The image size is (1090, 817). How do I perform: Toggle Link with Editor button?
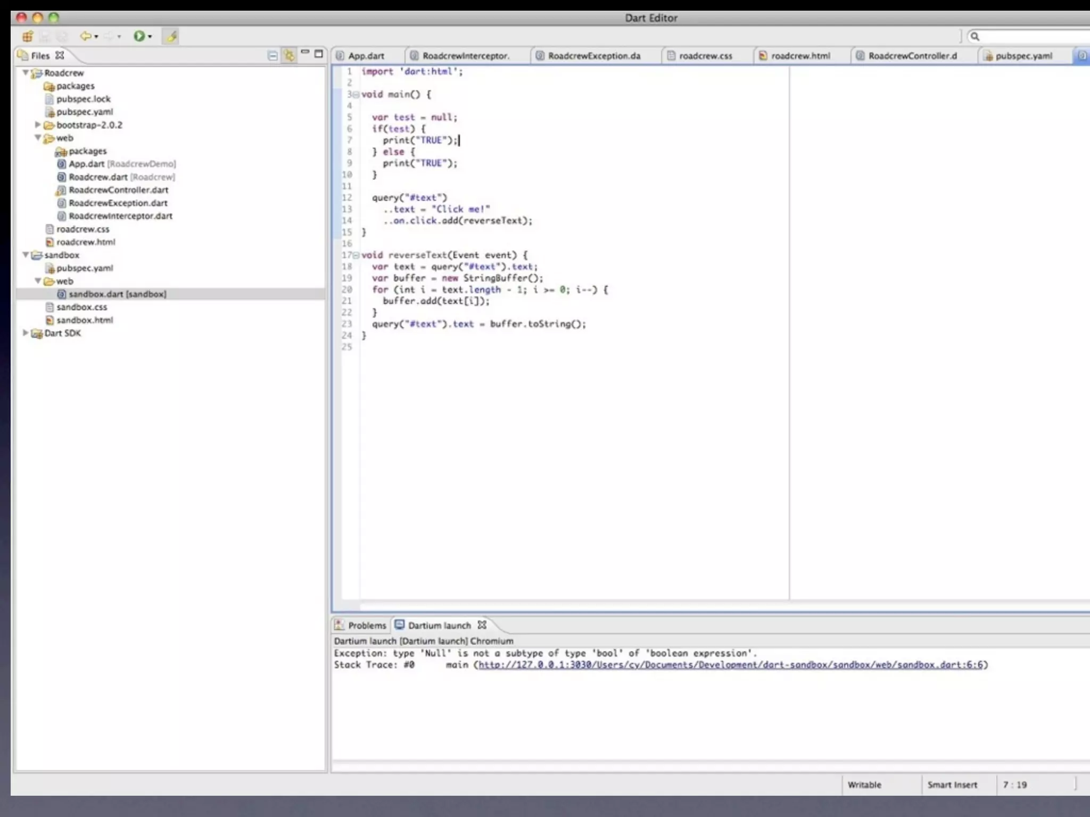click(289, 55)
